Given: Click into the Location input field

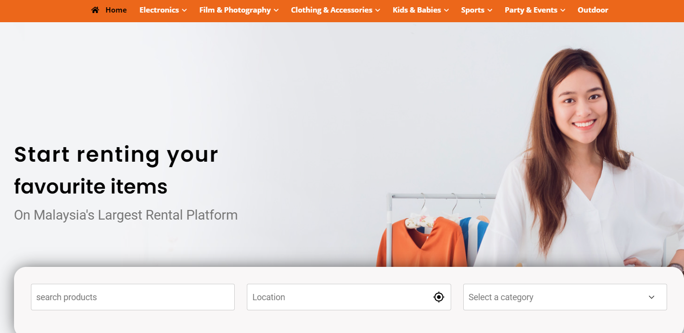Looking at the screenshot, I should (x=349, y=297).
